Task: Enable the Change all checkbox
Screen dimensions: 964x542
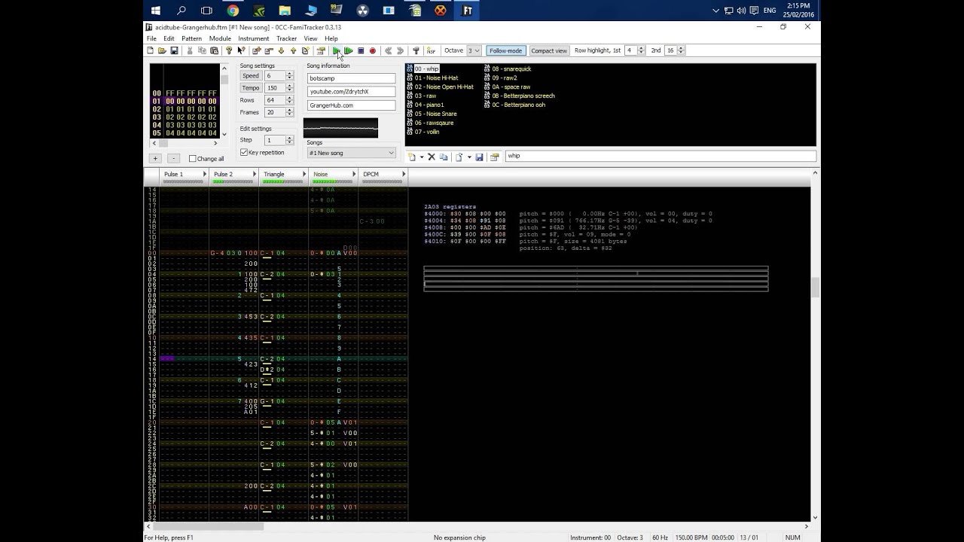Action: [x=193, y=159]
